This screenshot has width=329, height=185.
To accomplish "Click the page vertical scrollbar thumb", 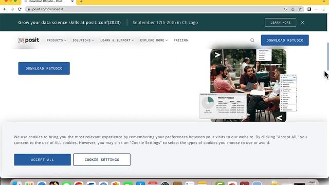I will click(x=328, y=57).
